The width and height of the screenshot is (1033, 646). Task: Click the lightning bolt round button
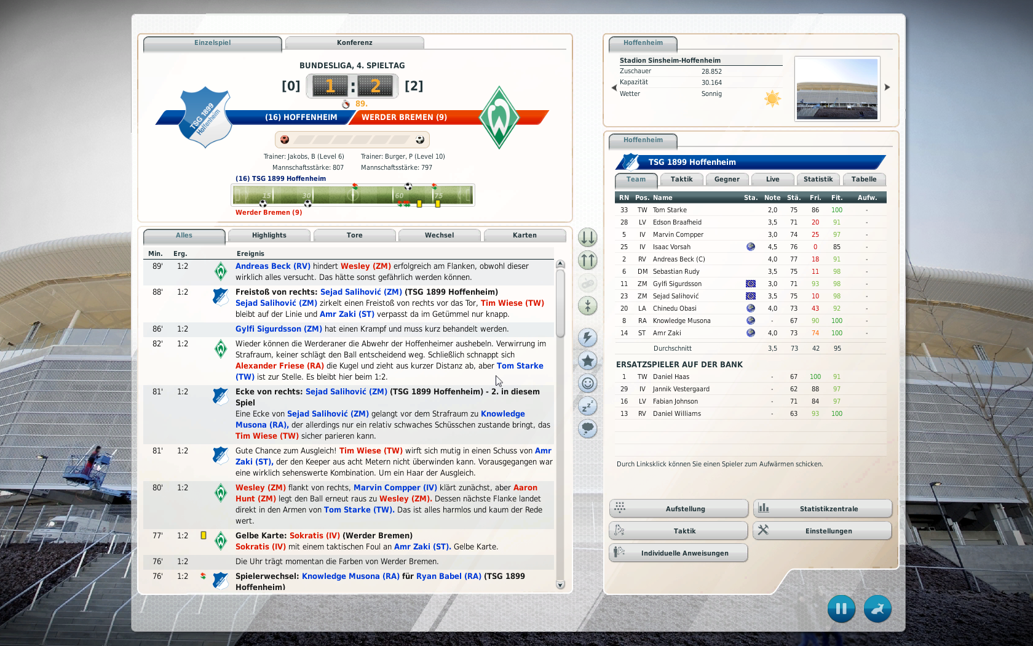[x=588, y=337]
